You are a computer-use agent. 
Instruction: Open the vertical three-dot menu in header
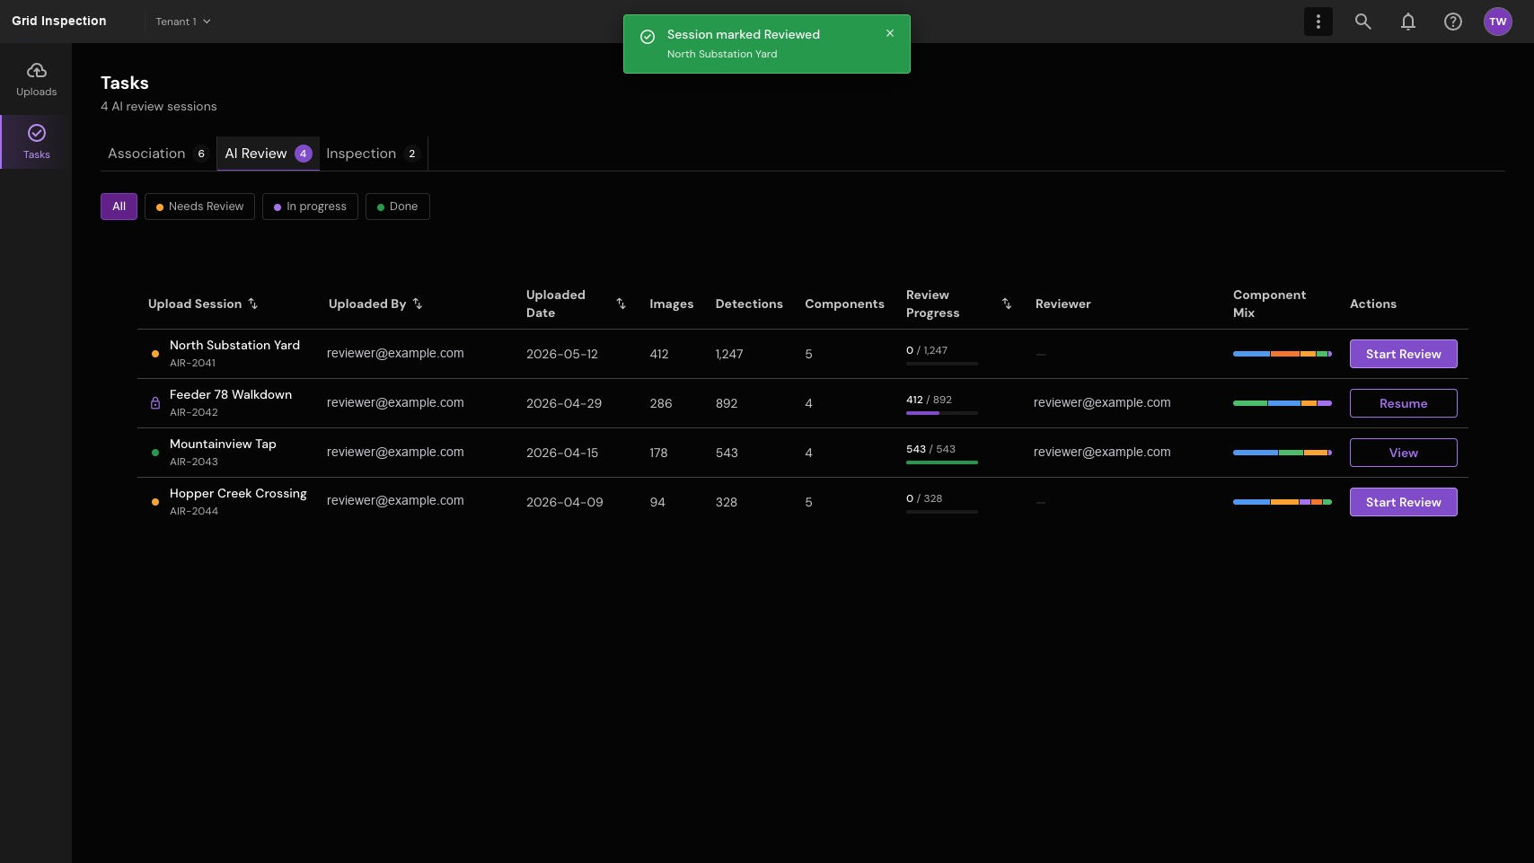tap(1318, 22)
